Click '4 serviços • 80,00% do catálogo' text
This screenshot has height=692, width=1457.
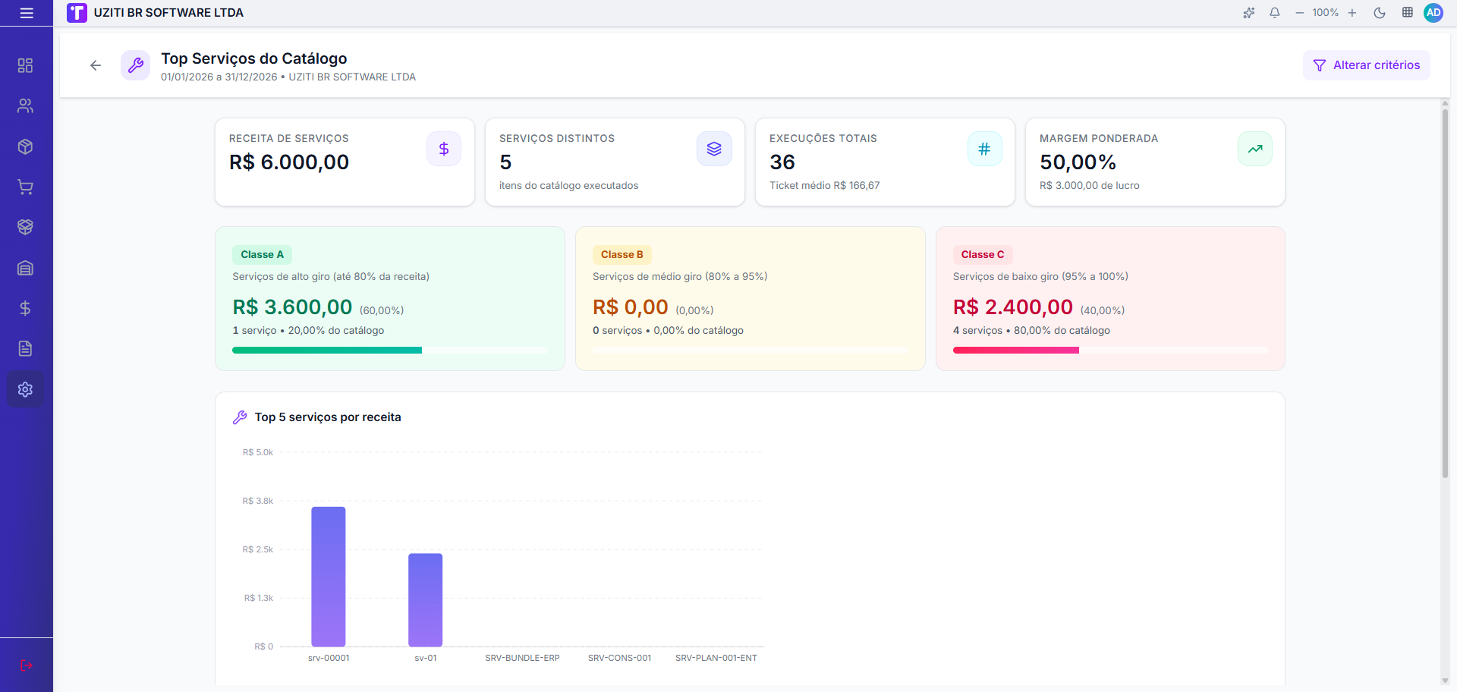(x=1031, y=331)
